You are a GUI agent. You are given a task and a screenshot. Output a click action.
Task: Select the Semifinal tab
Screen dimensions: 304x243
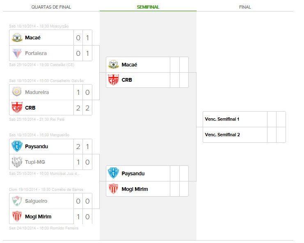(x=148, y=7)
